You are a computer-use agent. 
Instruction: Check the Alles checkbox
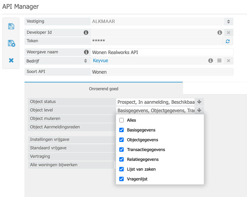[121, 120]
